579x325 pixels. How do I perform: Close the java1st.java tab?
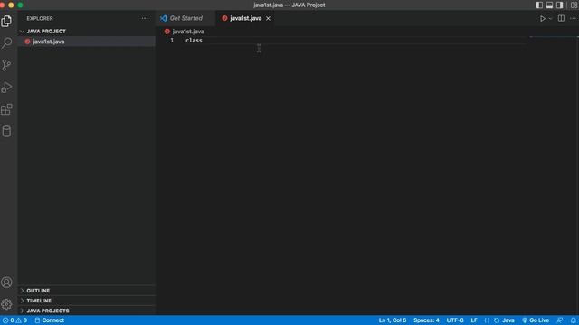click(x=268, y=18)
